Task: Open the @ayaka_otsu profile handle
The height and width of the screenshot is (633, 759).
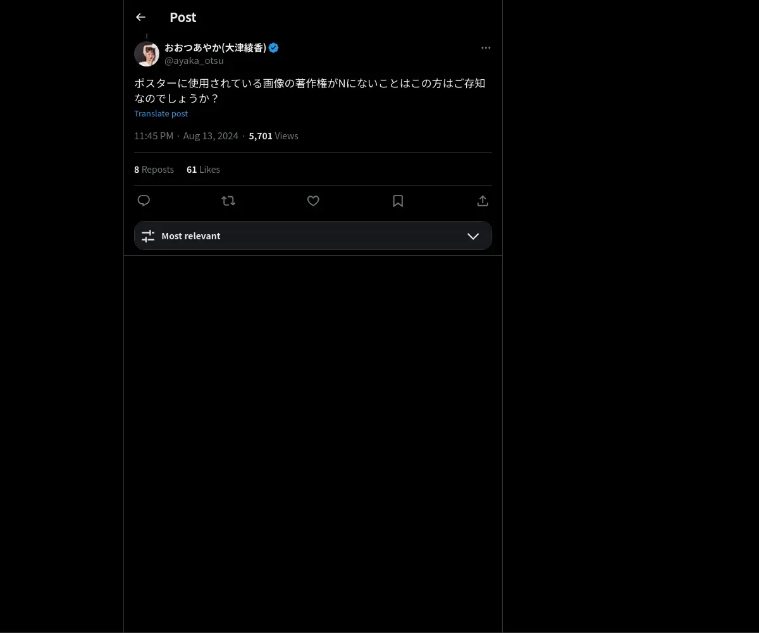Action: (x=194, y=61)
